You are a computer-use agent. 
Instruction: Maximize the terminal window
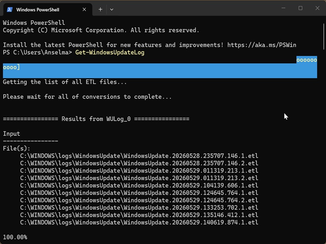pyautogui.click(x=300, y=8)
